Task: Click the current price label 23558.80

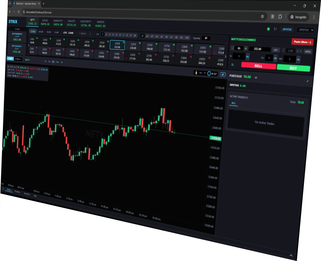Action: click(215, 139)
